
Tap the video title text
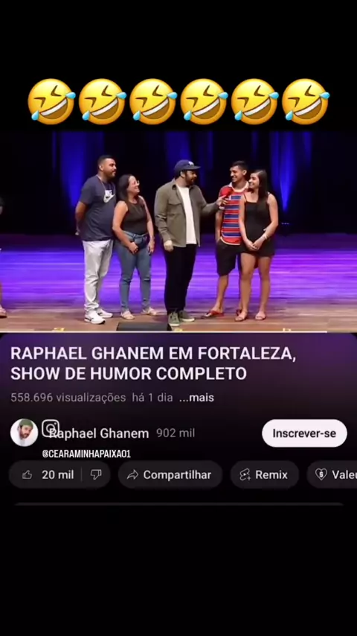click(x=153, y=363)
